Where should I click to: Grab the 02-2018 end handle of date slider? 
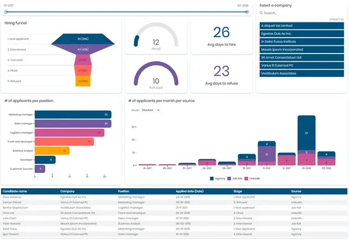point(247,12)
